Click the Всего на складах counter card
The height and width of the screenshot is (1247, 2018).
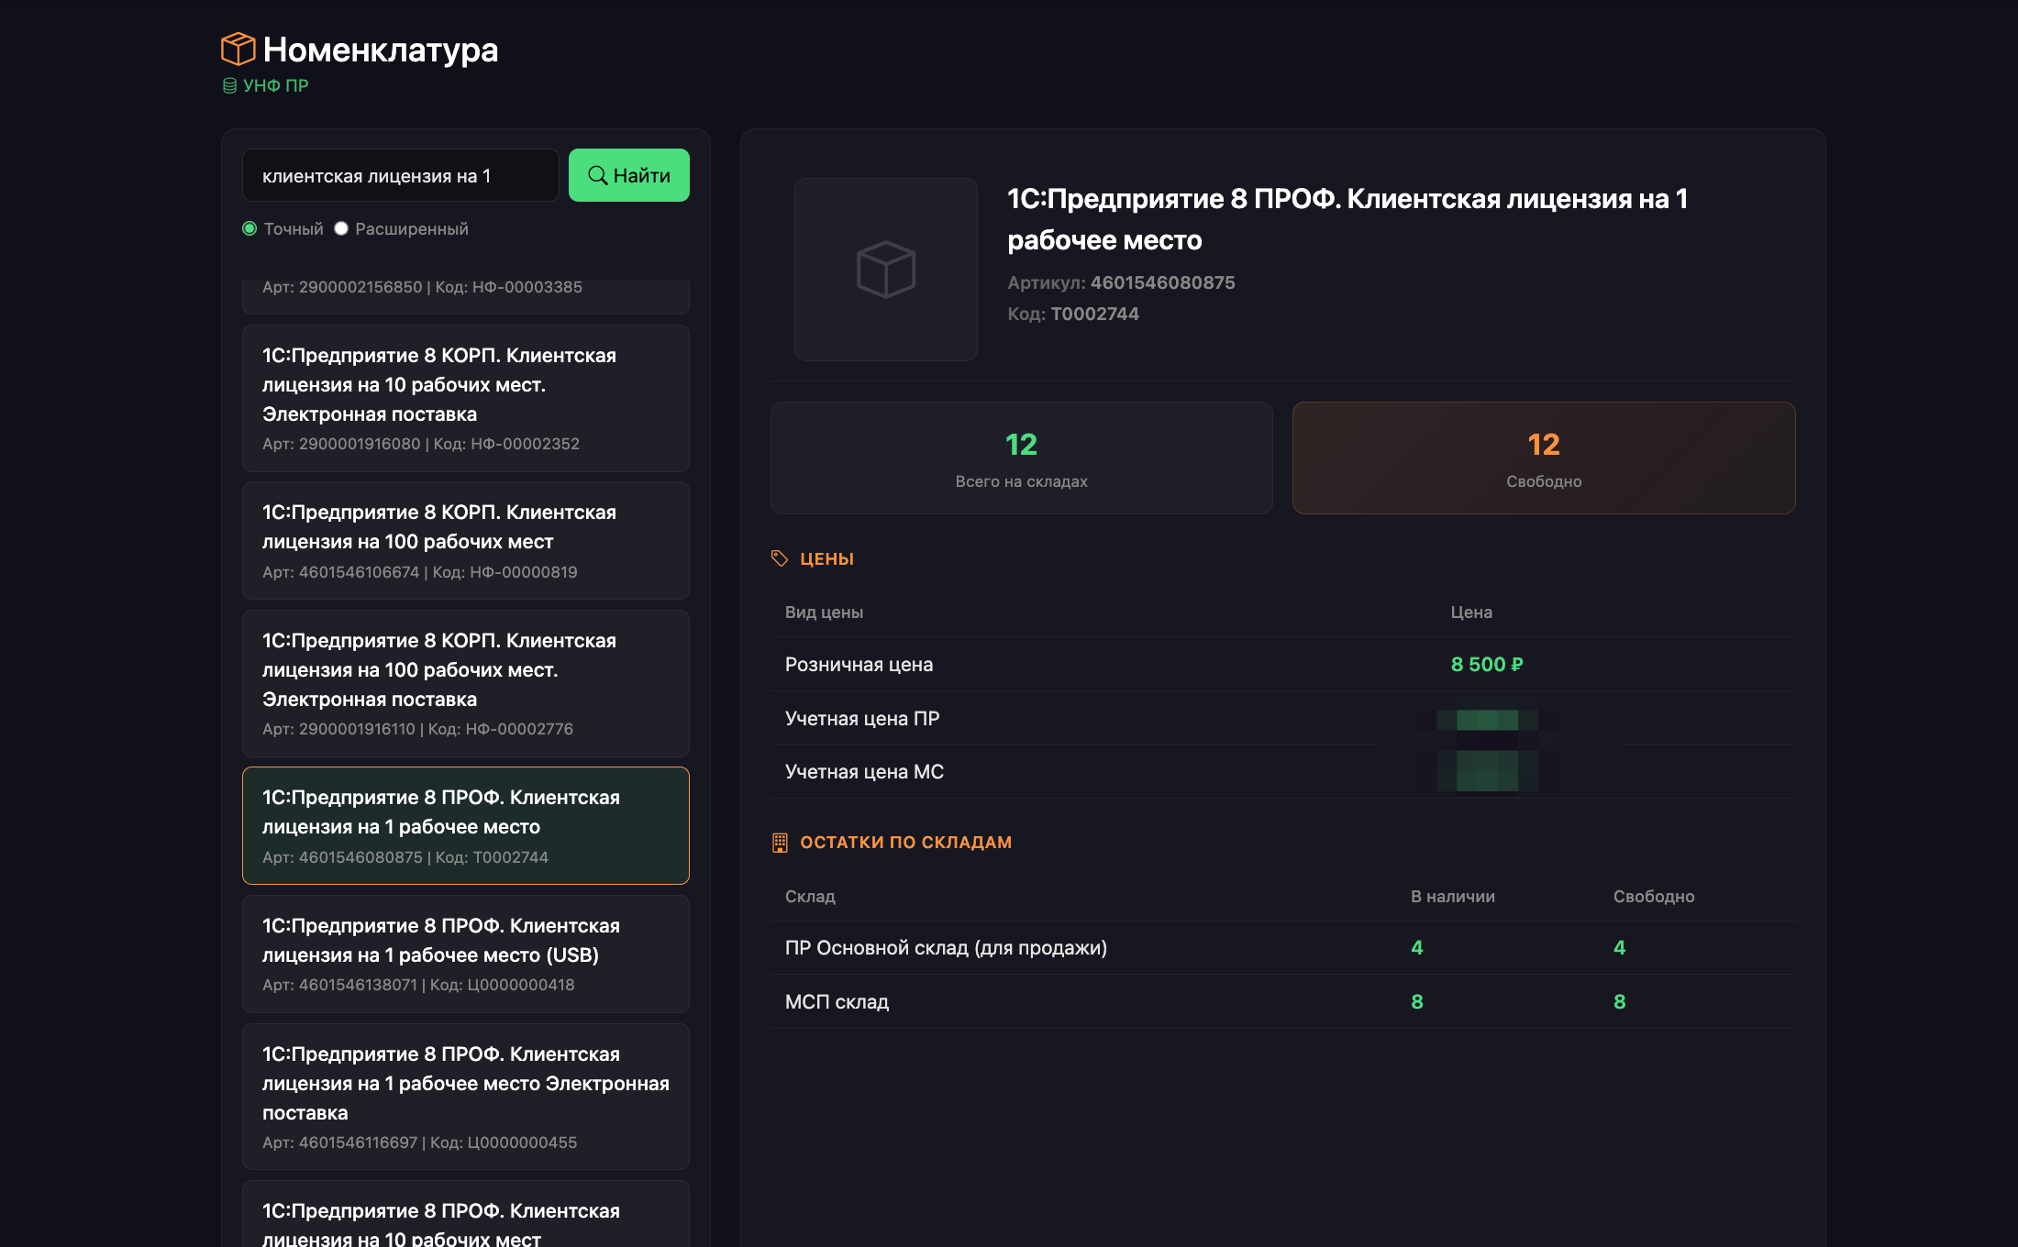1021,458
